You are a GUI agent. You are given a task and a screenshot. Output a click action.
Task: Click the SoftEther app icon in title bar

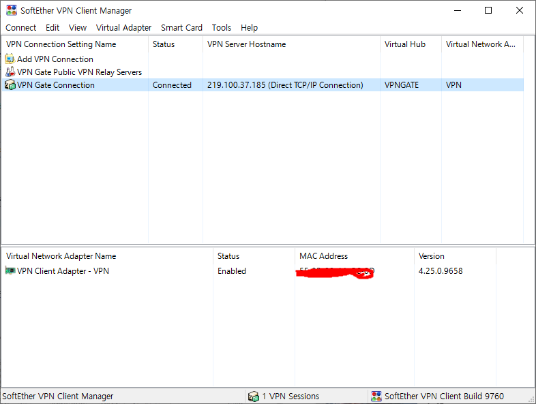coord(12,10)
